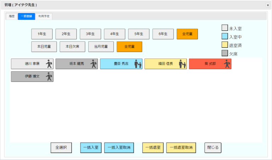Click the blue 入室中 legend swatch
Screen dimensions: 272x160
point(225,36)
